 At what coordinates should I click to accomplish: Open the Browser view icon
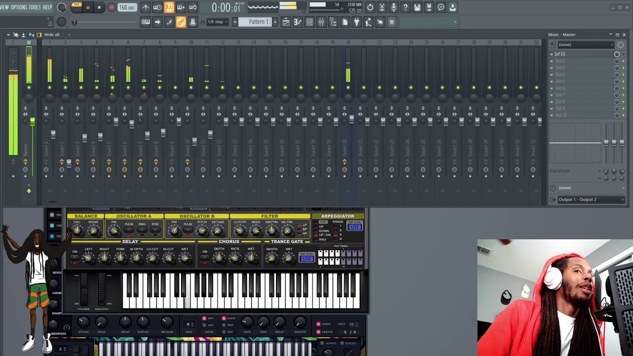pyautogui.click(x=333, y=22)
